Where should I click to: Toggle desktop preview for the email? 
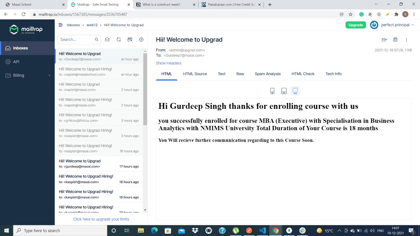[295, 91]
